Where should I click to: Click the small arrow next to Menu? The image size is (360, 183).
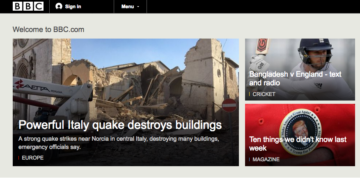coord(138,7)
